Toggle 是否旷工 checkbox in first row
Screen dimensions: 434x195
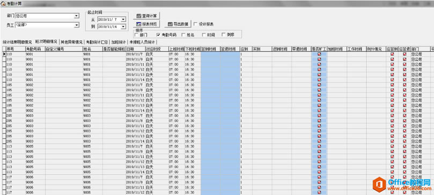coord(319,54)
